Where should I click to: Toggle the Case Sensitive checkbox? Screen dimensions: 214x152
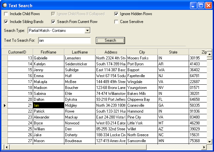117,22
